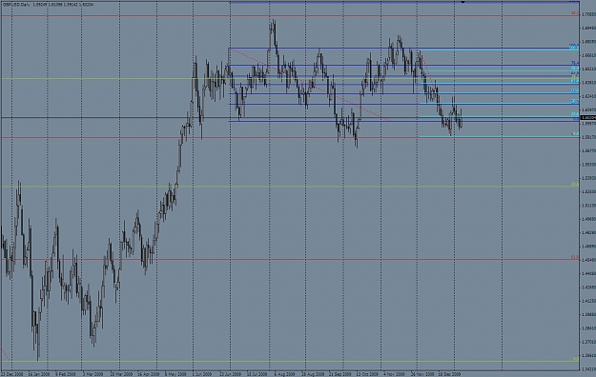Click the red '61.8' Fibonacci level label
This screenshot has width=596, height=377.
[575, 258]
